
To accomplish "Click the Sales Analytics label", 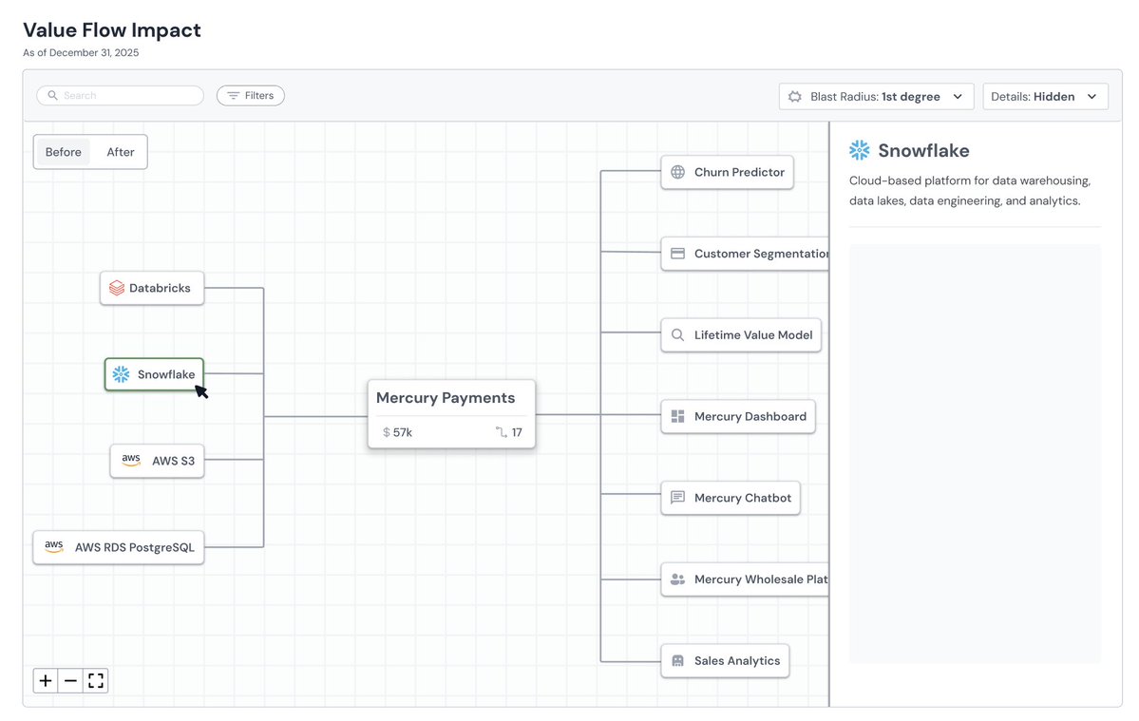I will [736, 661].
